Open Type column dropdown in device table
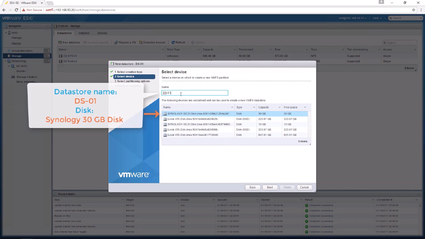Viewport: 425px width, 239px height. (x=254, y=107)
